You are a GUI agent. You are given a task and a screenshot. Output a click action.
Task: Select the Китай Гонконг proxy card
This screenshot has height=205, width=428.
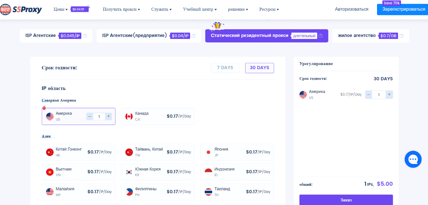[78, 152]
